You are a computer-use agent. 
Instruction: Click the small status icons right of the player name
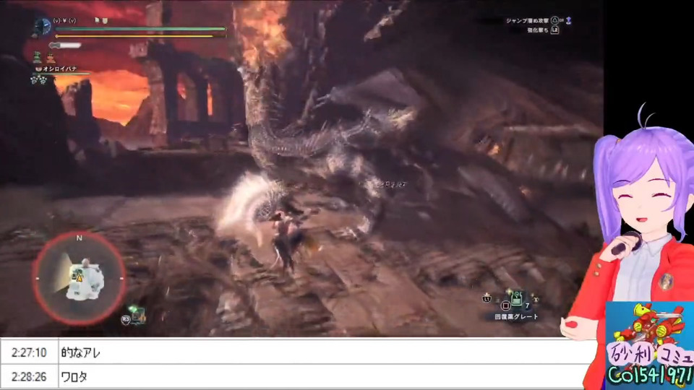(101, 20)
